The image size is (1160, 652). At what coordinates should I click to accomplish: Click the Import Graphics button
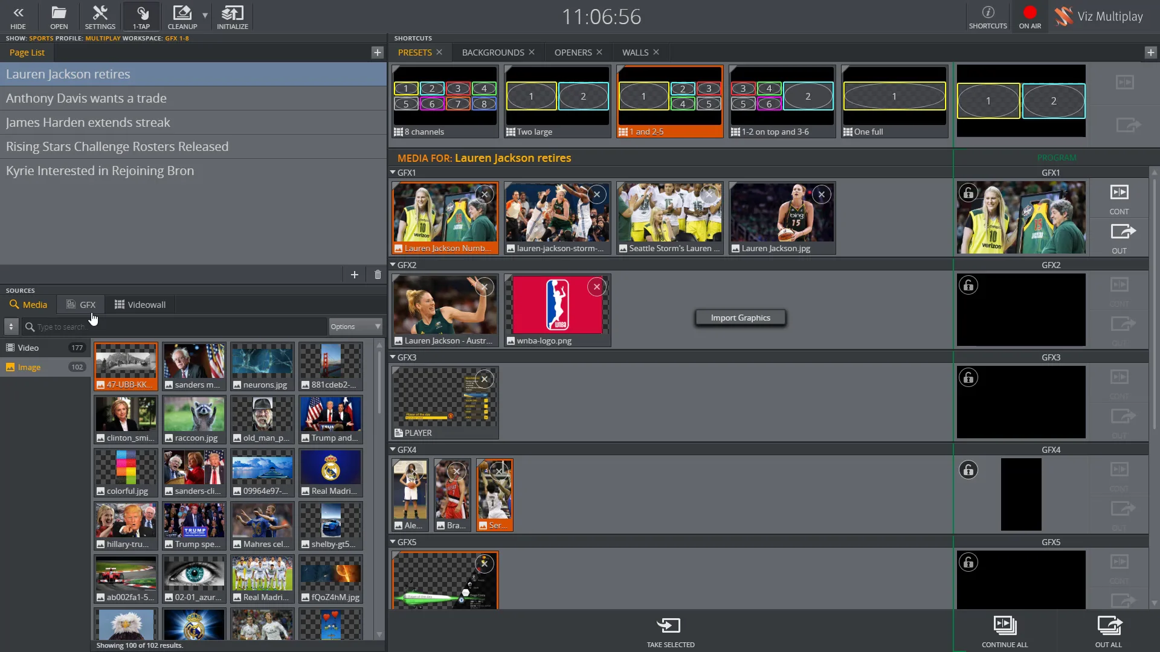tap(740, 317)
